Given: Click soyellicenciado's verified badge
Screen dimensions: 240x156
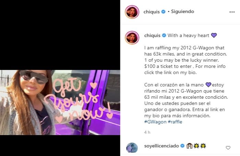Looking at the screenshot, I should tap(182, 146).
